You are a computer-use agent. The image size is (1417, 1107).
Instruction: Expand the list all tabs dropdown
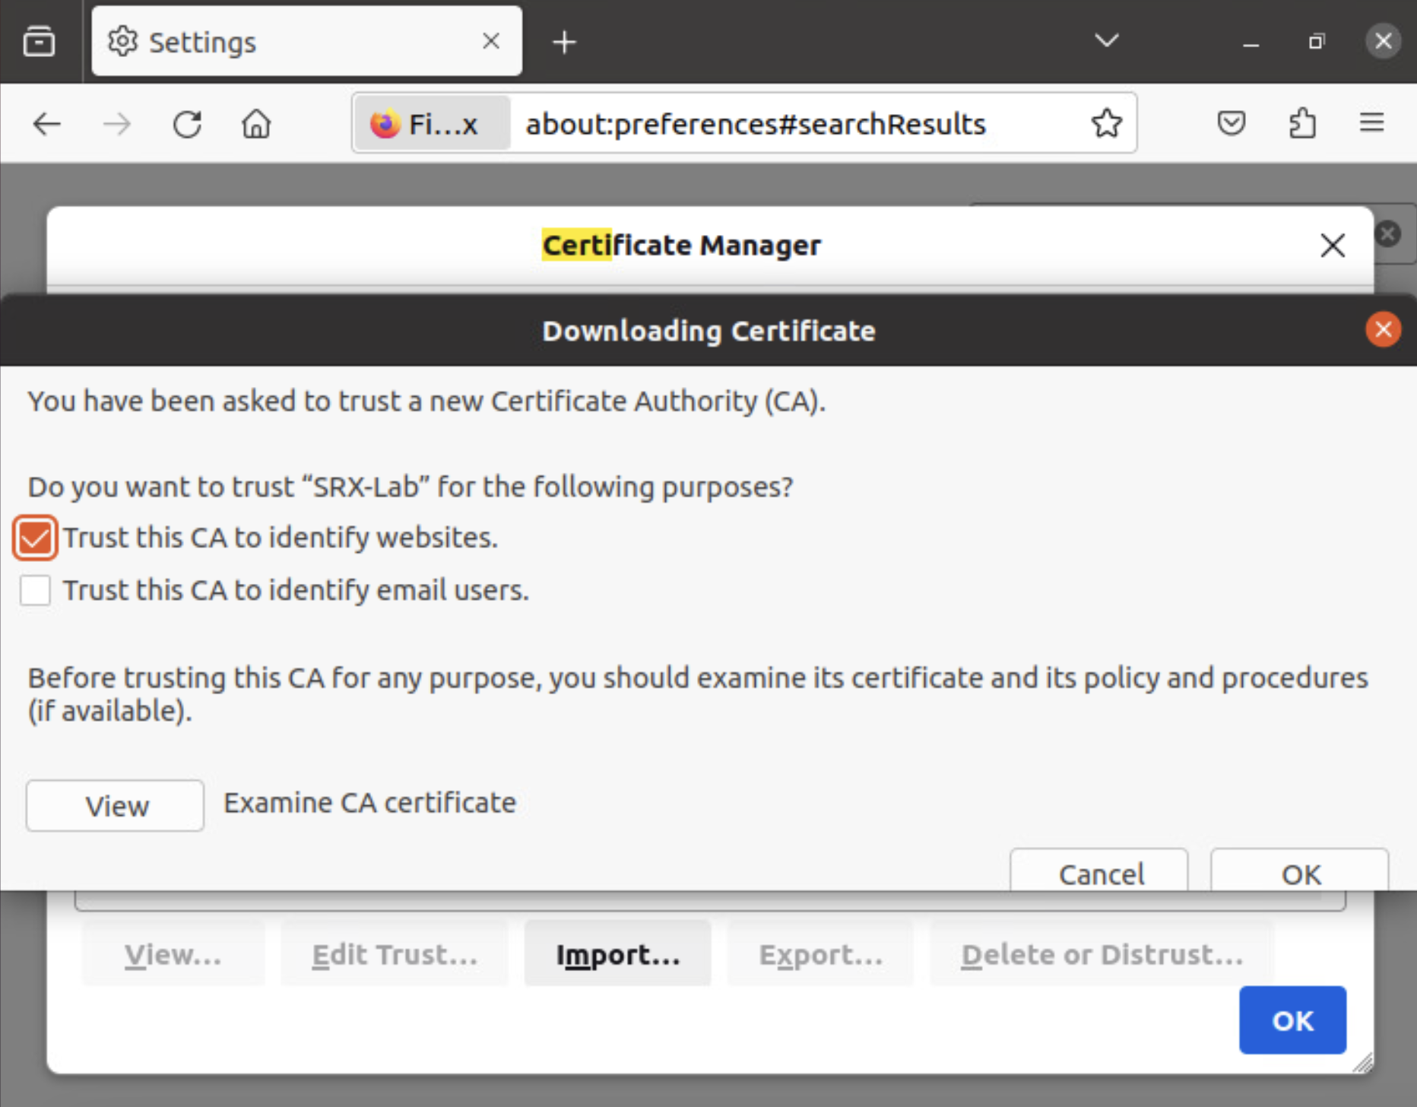pyautogui.click(x=1106, y=41)
